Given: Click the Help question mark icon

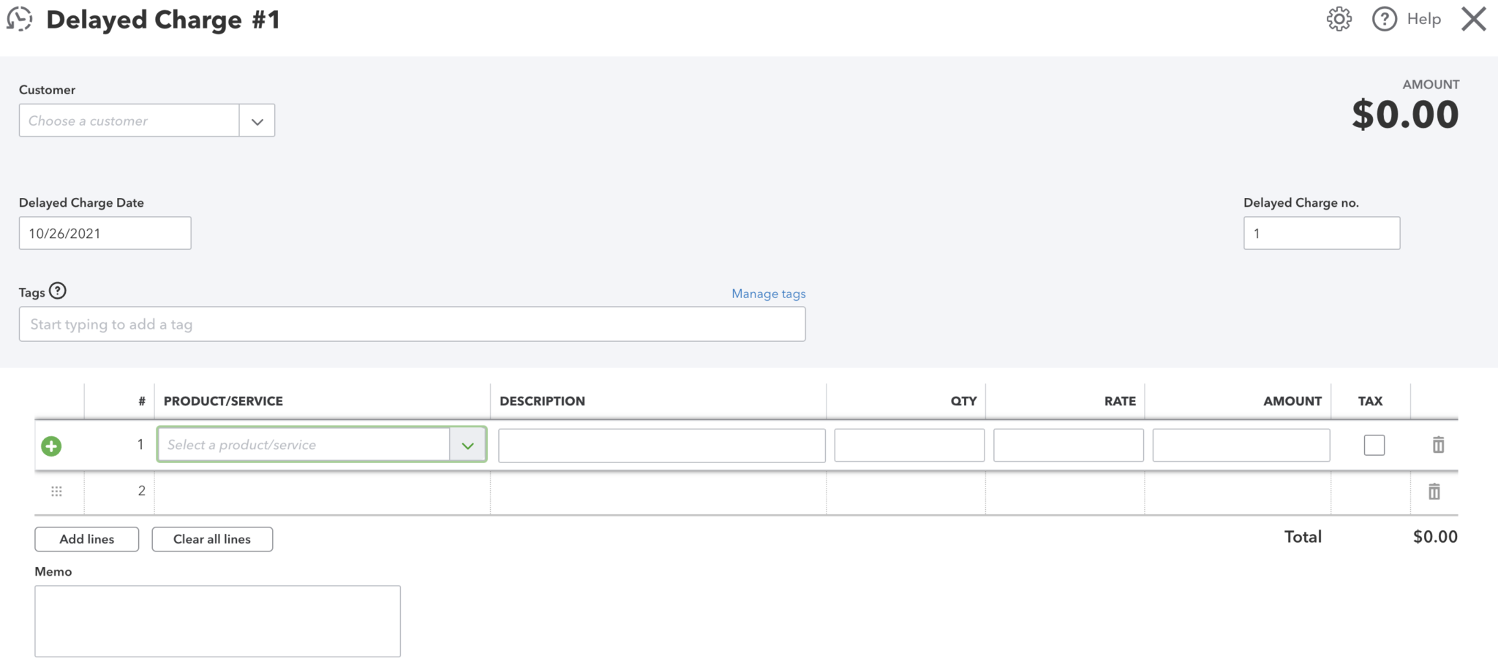Looking at the screenshot, I should pos(1384,19).
